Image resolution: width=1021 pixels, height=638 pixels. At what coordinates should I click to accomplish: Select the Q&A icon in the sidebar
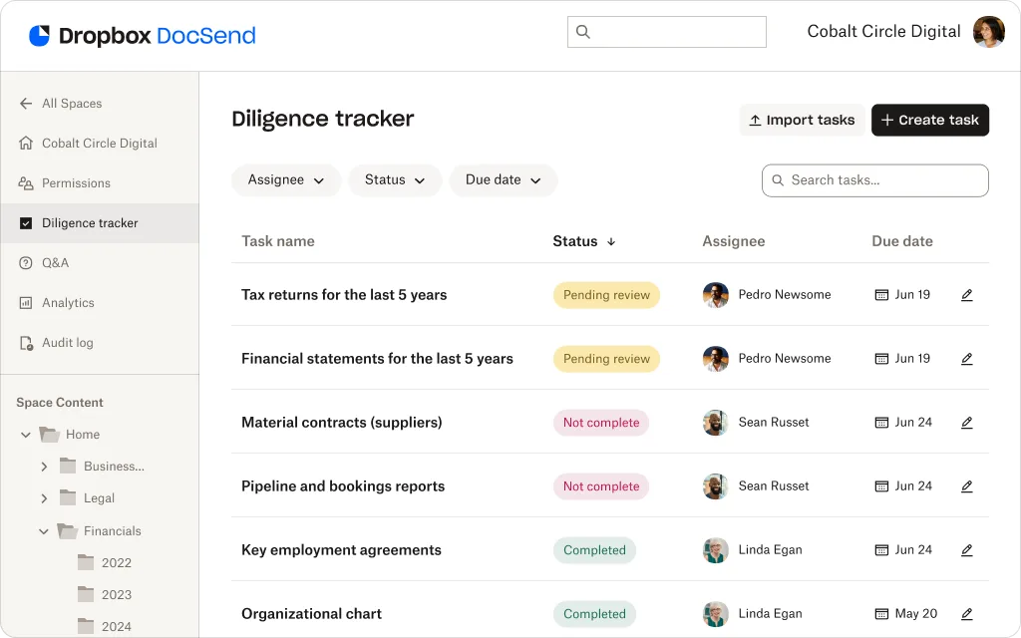(x=23, y=263)
